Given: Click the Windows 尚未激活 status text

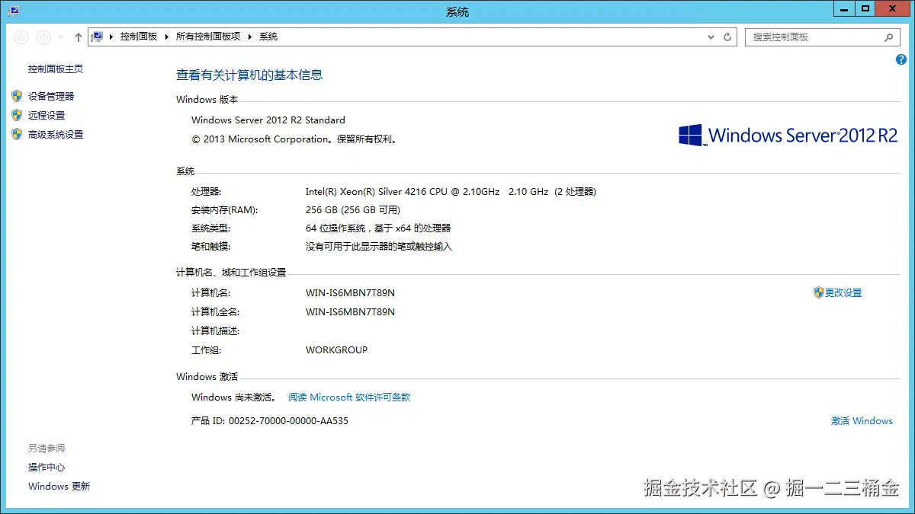Looking at the screenshot, I should [x=234, y=397].
